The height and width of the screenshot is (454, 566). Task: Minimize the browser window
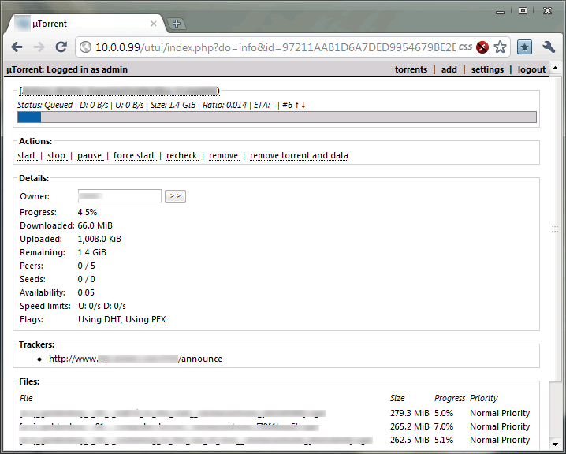(500, 12)
